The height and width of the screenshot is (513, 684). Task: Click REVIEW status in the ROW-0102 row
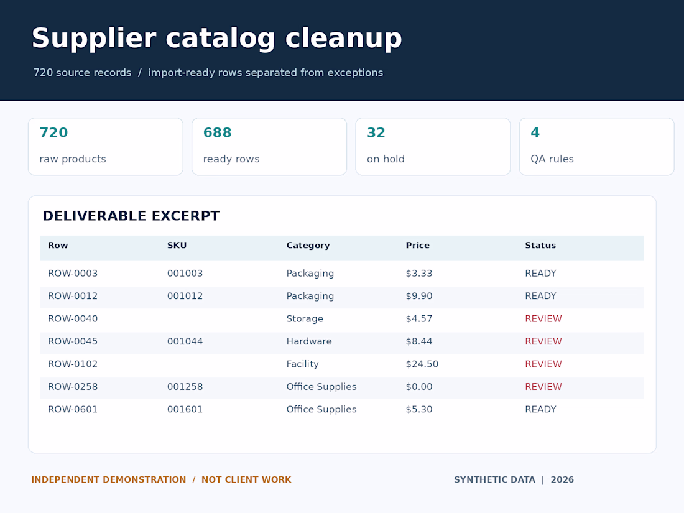coord(543,364)
